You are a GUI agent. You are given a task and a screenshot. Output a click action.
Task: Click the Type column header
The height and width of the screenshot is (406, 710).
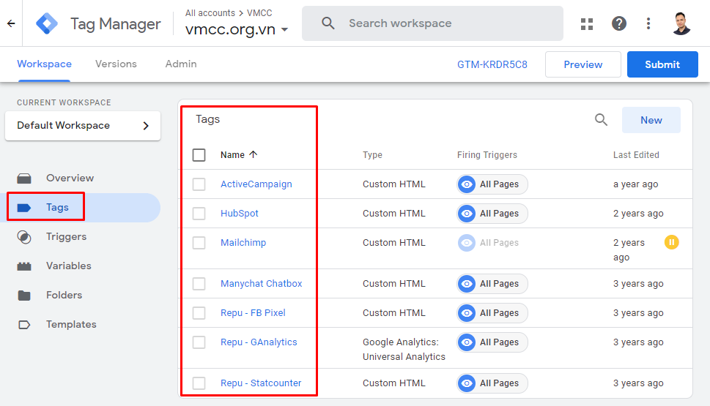372,155
